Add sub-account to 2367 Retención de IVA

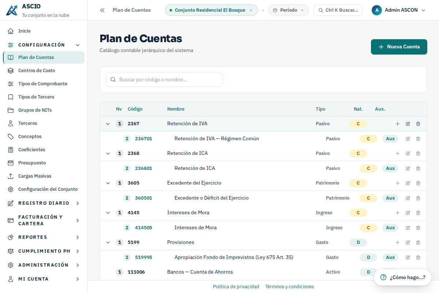[398, 124]
